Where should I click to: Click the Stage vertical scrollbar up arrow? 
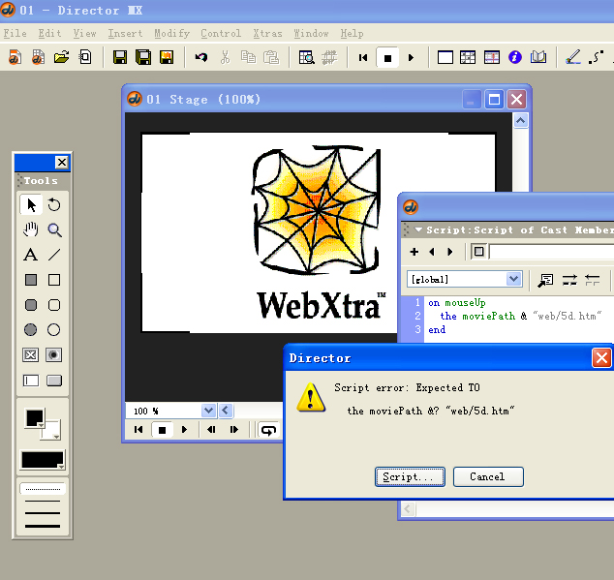[x=520, y=121]
